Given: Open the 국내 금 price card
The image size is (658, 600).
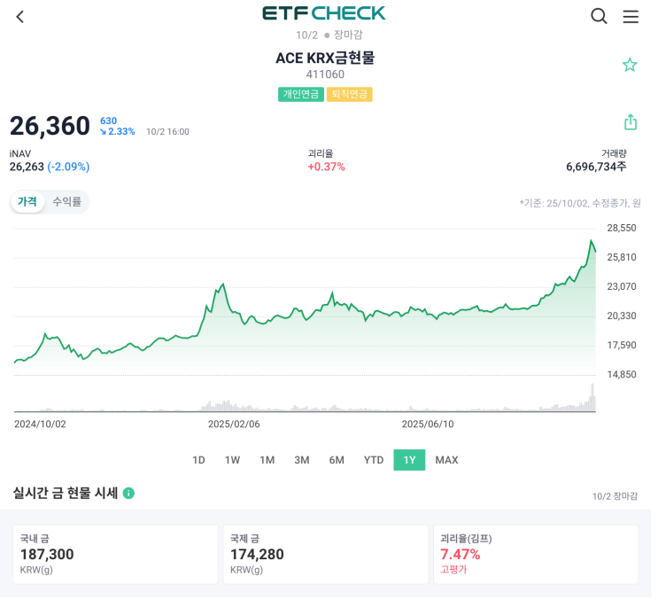Looking at the screenshot, I should coord(115,554).
